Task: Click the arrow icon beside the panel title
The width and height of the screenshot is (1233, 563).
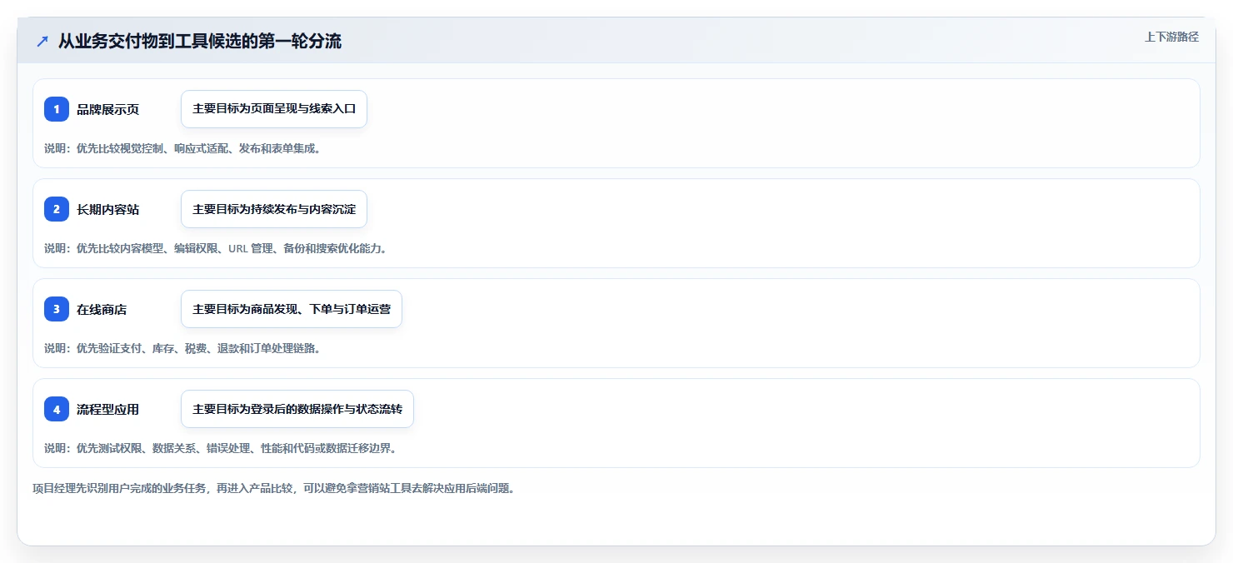Action: click(x=42, y=42)
